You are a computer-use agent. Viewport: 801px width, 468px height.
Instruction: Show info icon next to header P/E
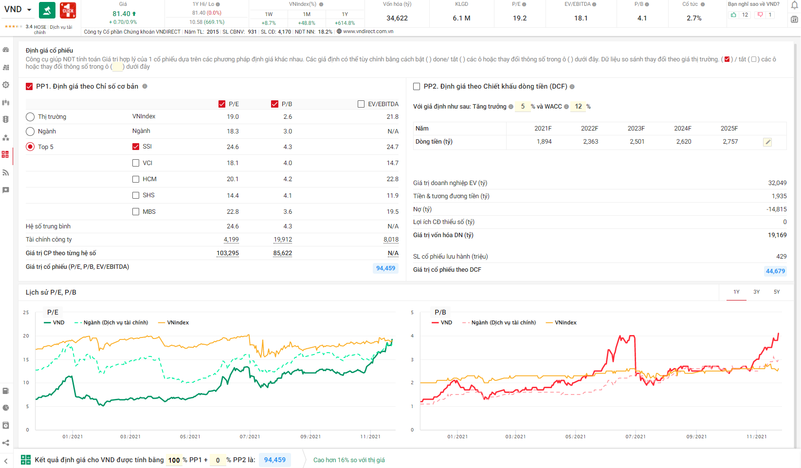pos(524,4)
